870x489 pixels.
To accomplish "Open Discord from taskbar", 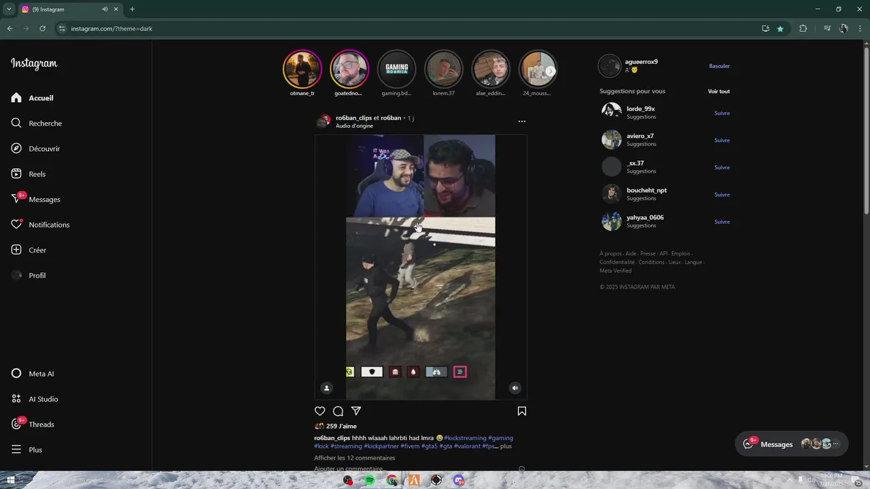I will coord(459,480).
